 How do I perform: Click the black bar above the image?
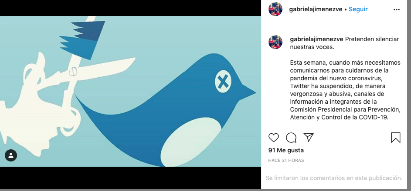[x=130, y=8]
